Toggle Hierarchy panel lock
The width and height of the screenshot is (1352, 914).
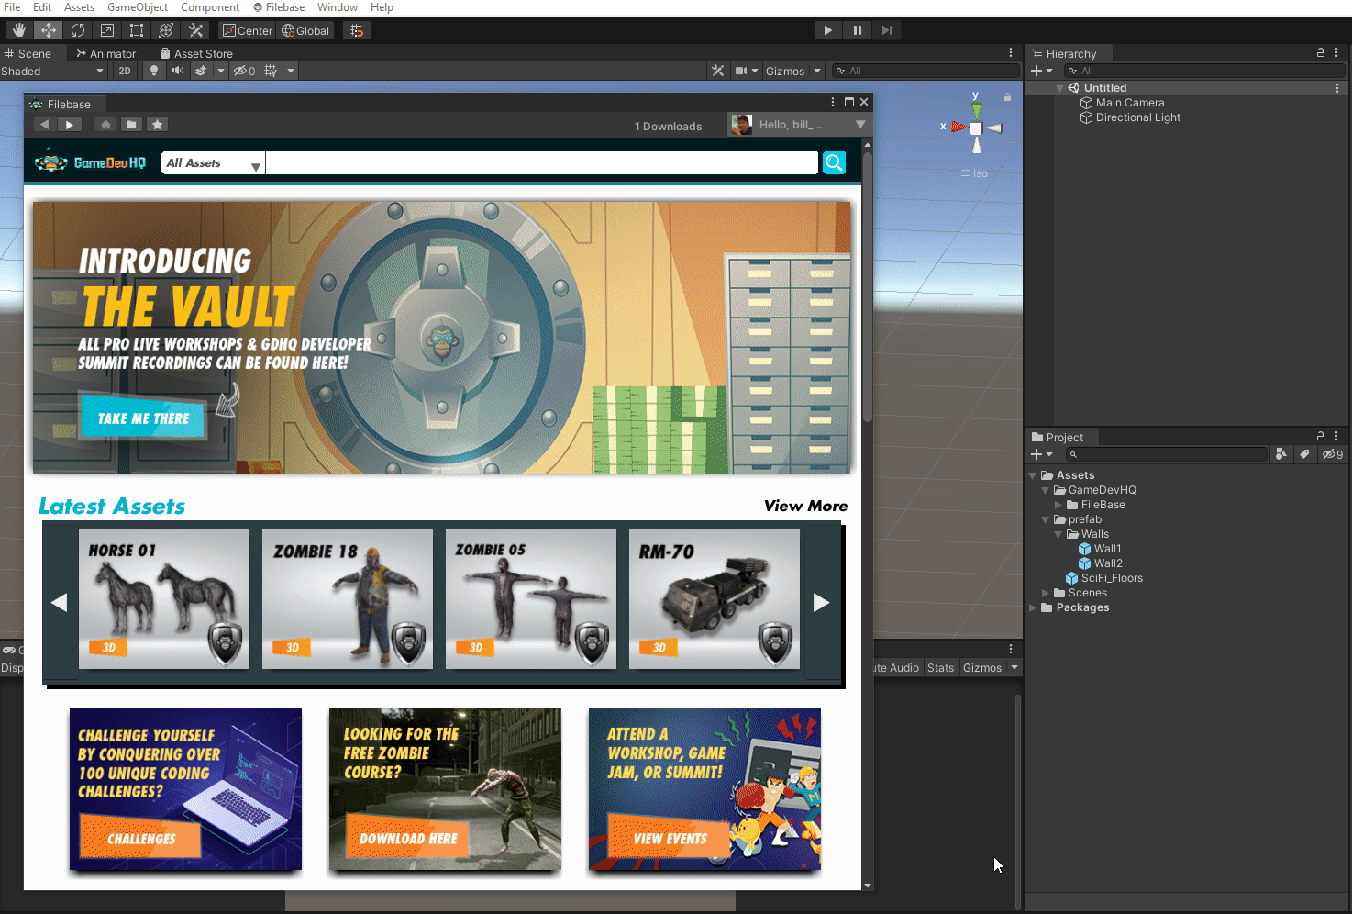1321,53
